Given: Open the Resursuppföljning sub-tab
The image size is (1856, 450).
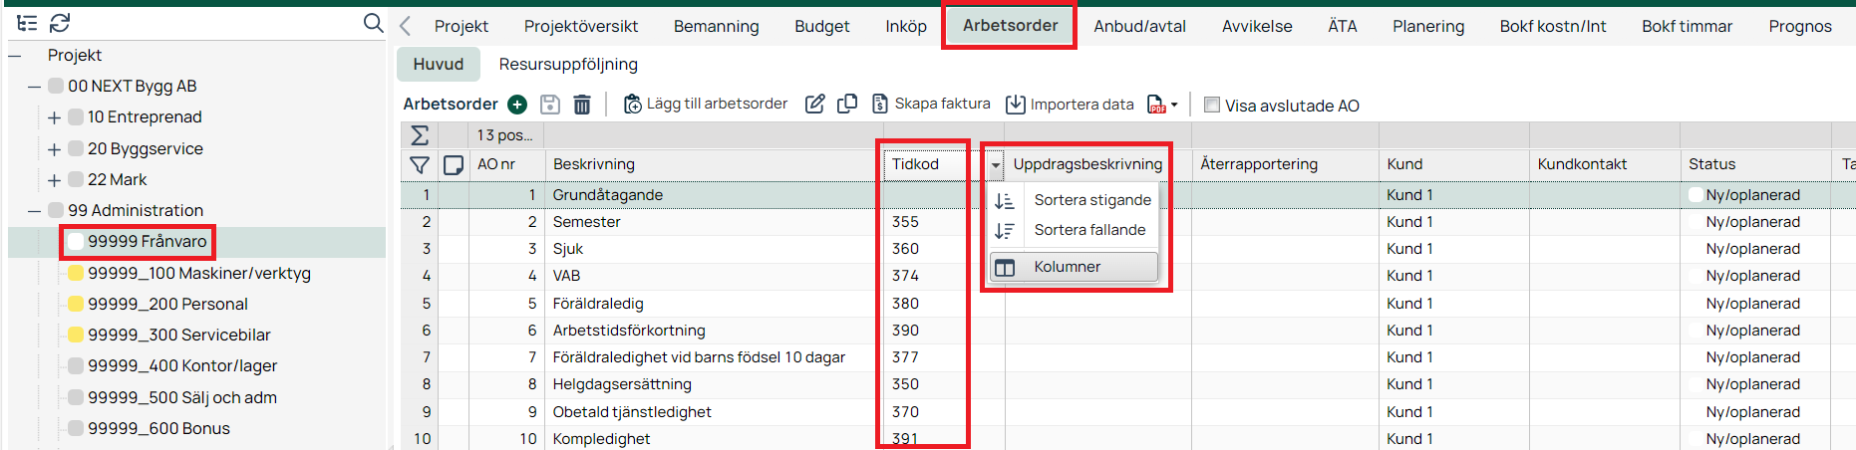Looking at the screenshot, I should (568, 65).
